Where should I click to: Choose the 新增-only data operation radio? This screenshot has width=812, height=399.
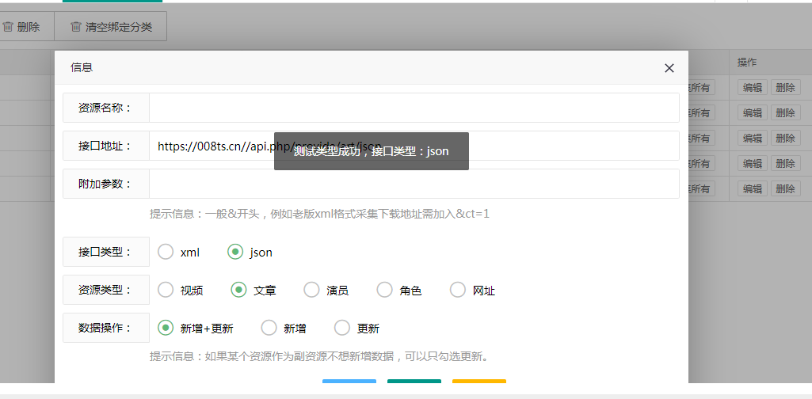pyautogui.click(x=269, y=328)
